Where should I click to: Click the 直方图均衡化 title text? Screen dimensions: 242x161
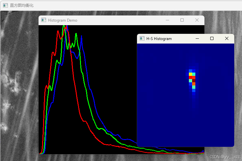(x=22, y=5)
